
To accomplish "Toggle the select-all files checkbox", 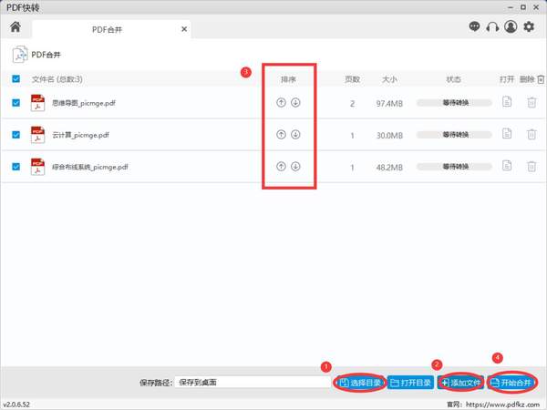I will (16, 78).
